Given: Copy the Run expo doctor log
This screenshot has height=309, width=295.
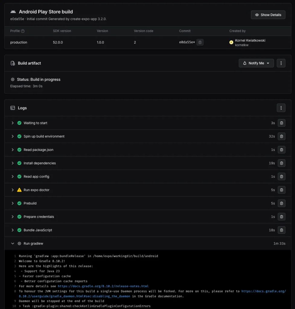Looking at the screenshot, I should 281,190.
